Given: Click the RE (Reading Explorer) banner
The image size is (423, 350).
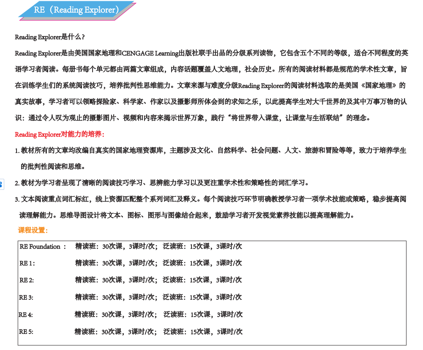Looking at the screenshot, I should tap(76, 10).
